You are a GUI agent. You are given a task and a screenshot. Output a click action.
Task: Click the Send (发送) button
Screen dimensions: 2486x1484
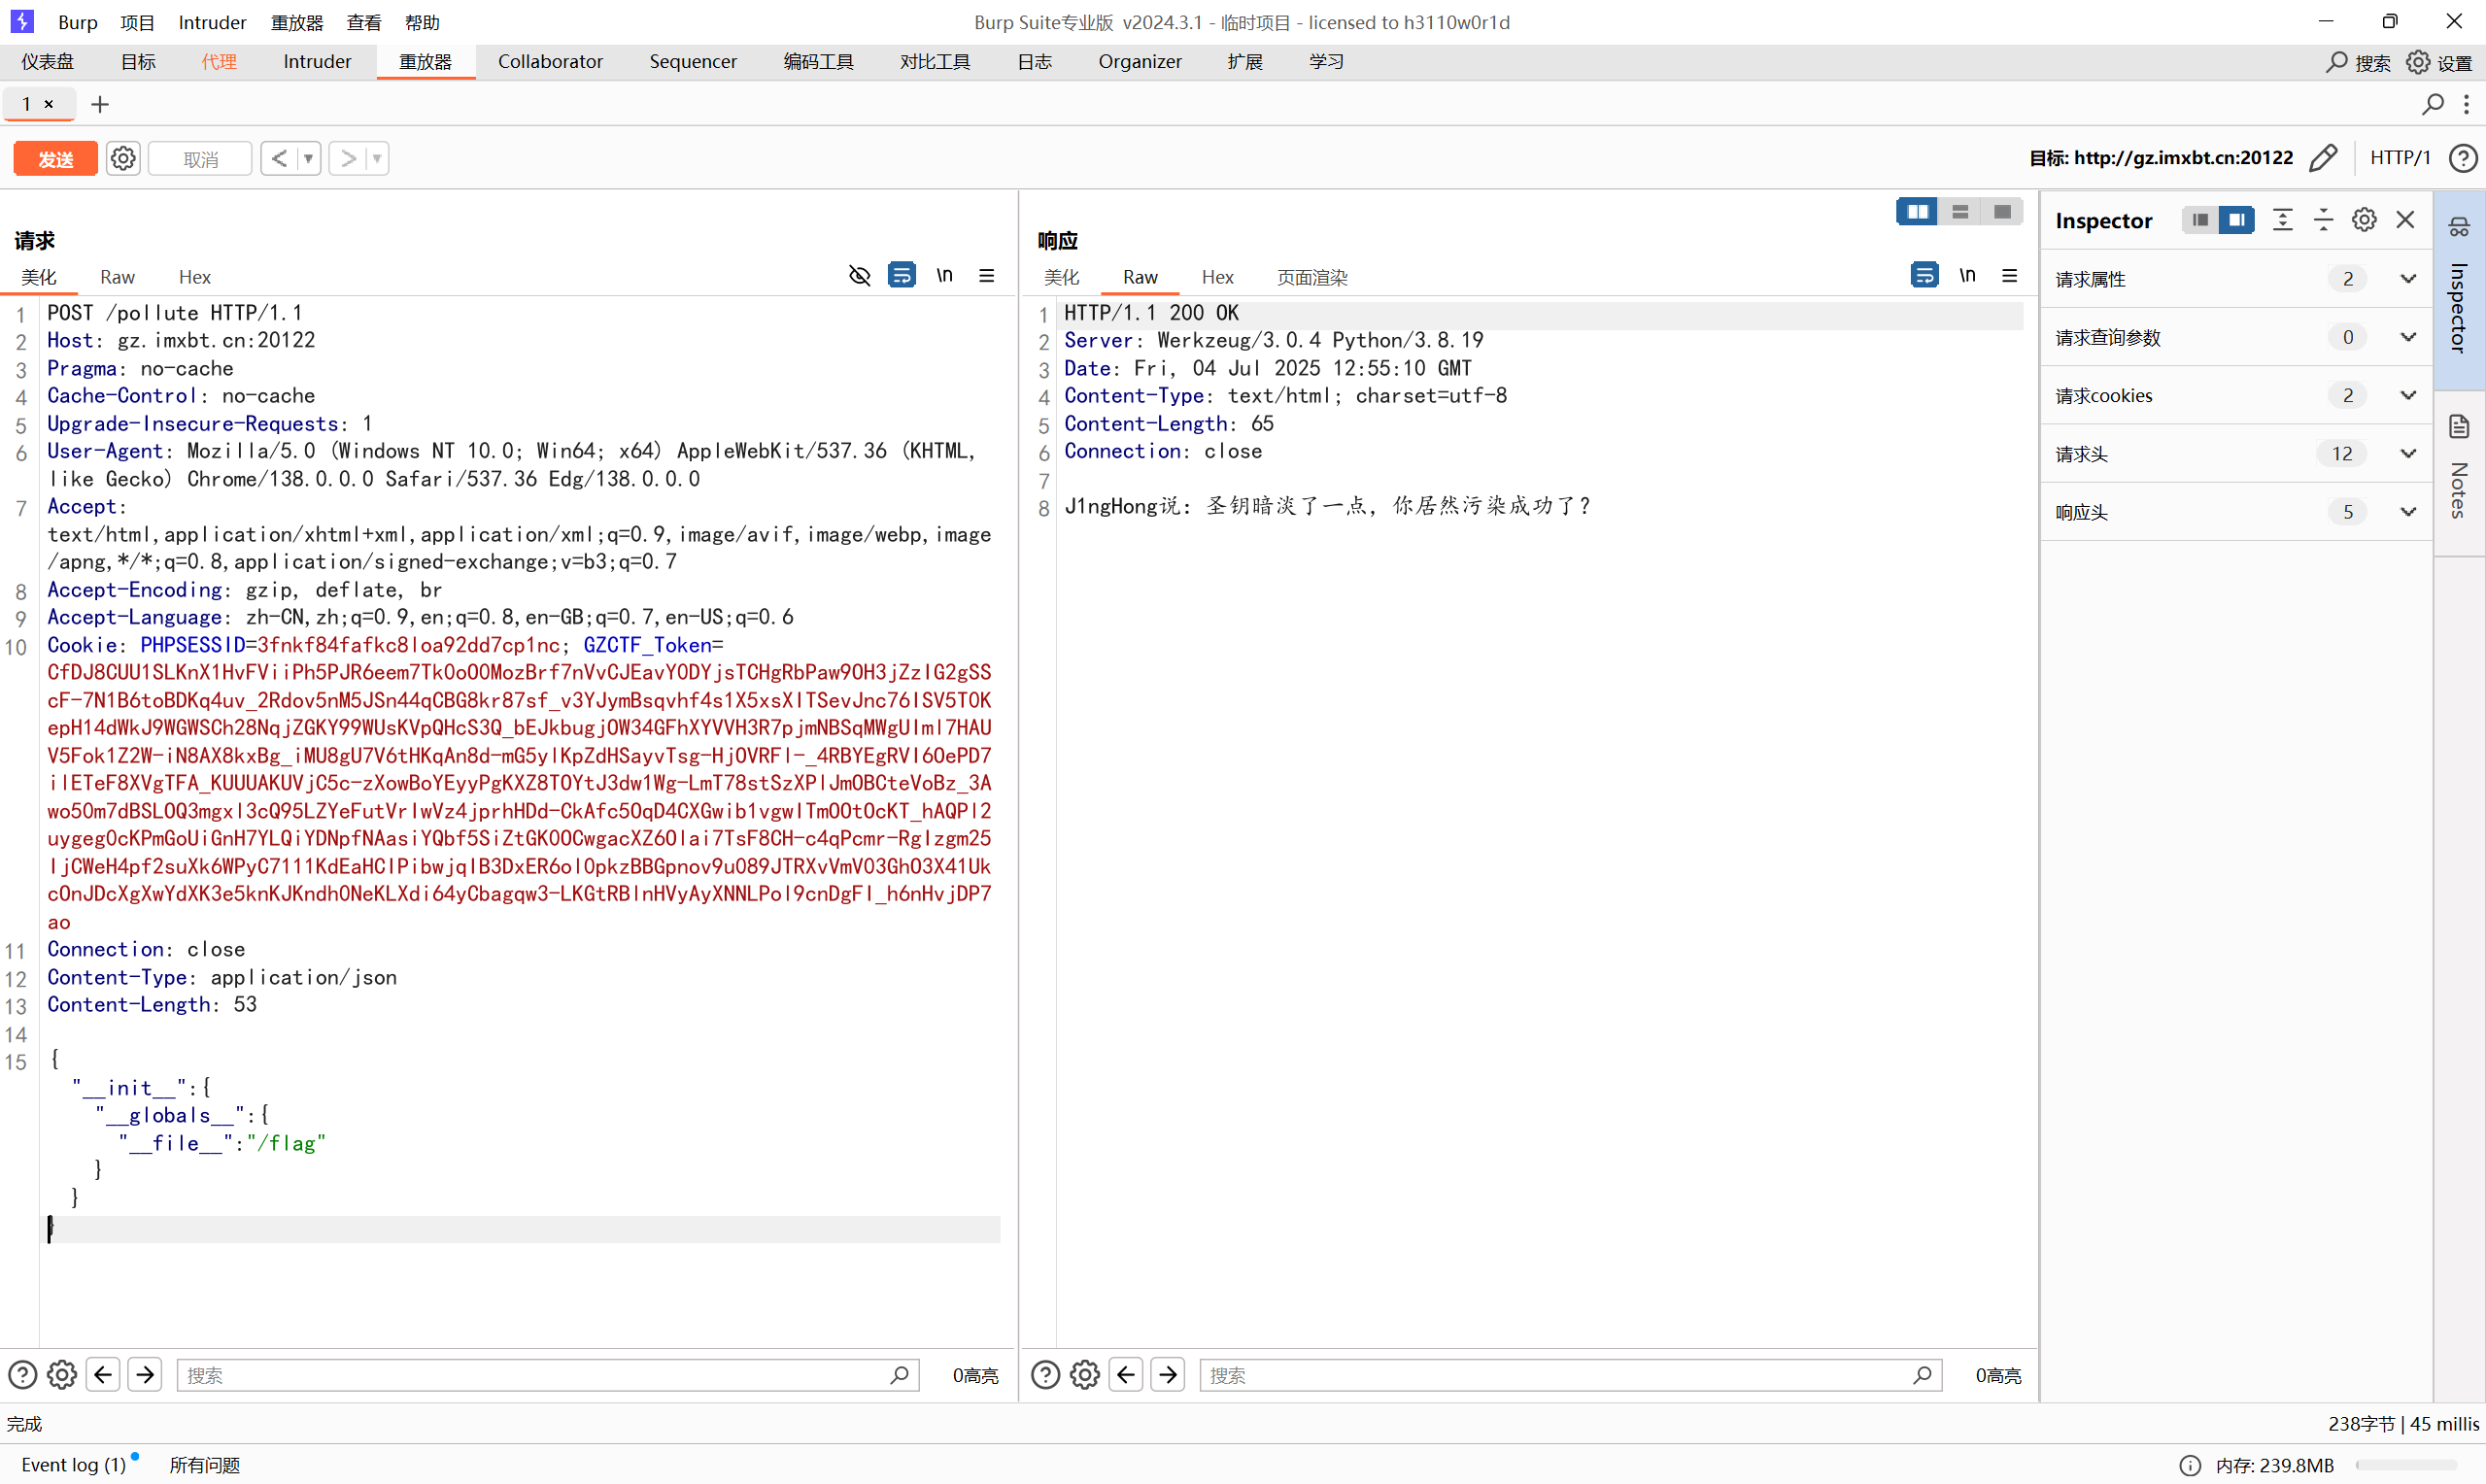pyautogui.click(x=55, y=159)
